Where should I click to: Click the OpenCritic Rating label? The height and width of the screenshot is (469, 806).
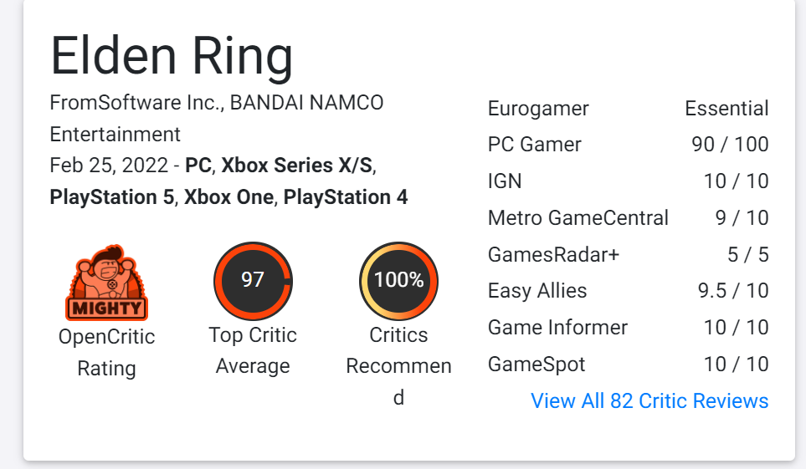[107, 353]
